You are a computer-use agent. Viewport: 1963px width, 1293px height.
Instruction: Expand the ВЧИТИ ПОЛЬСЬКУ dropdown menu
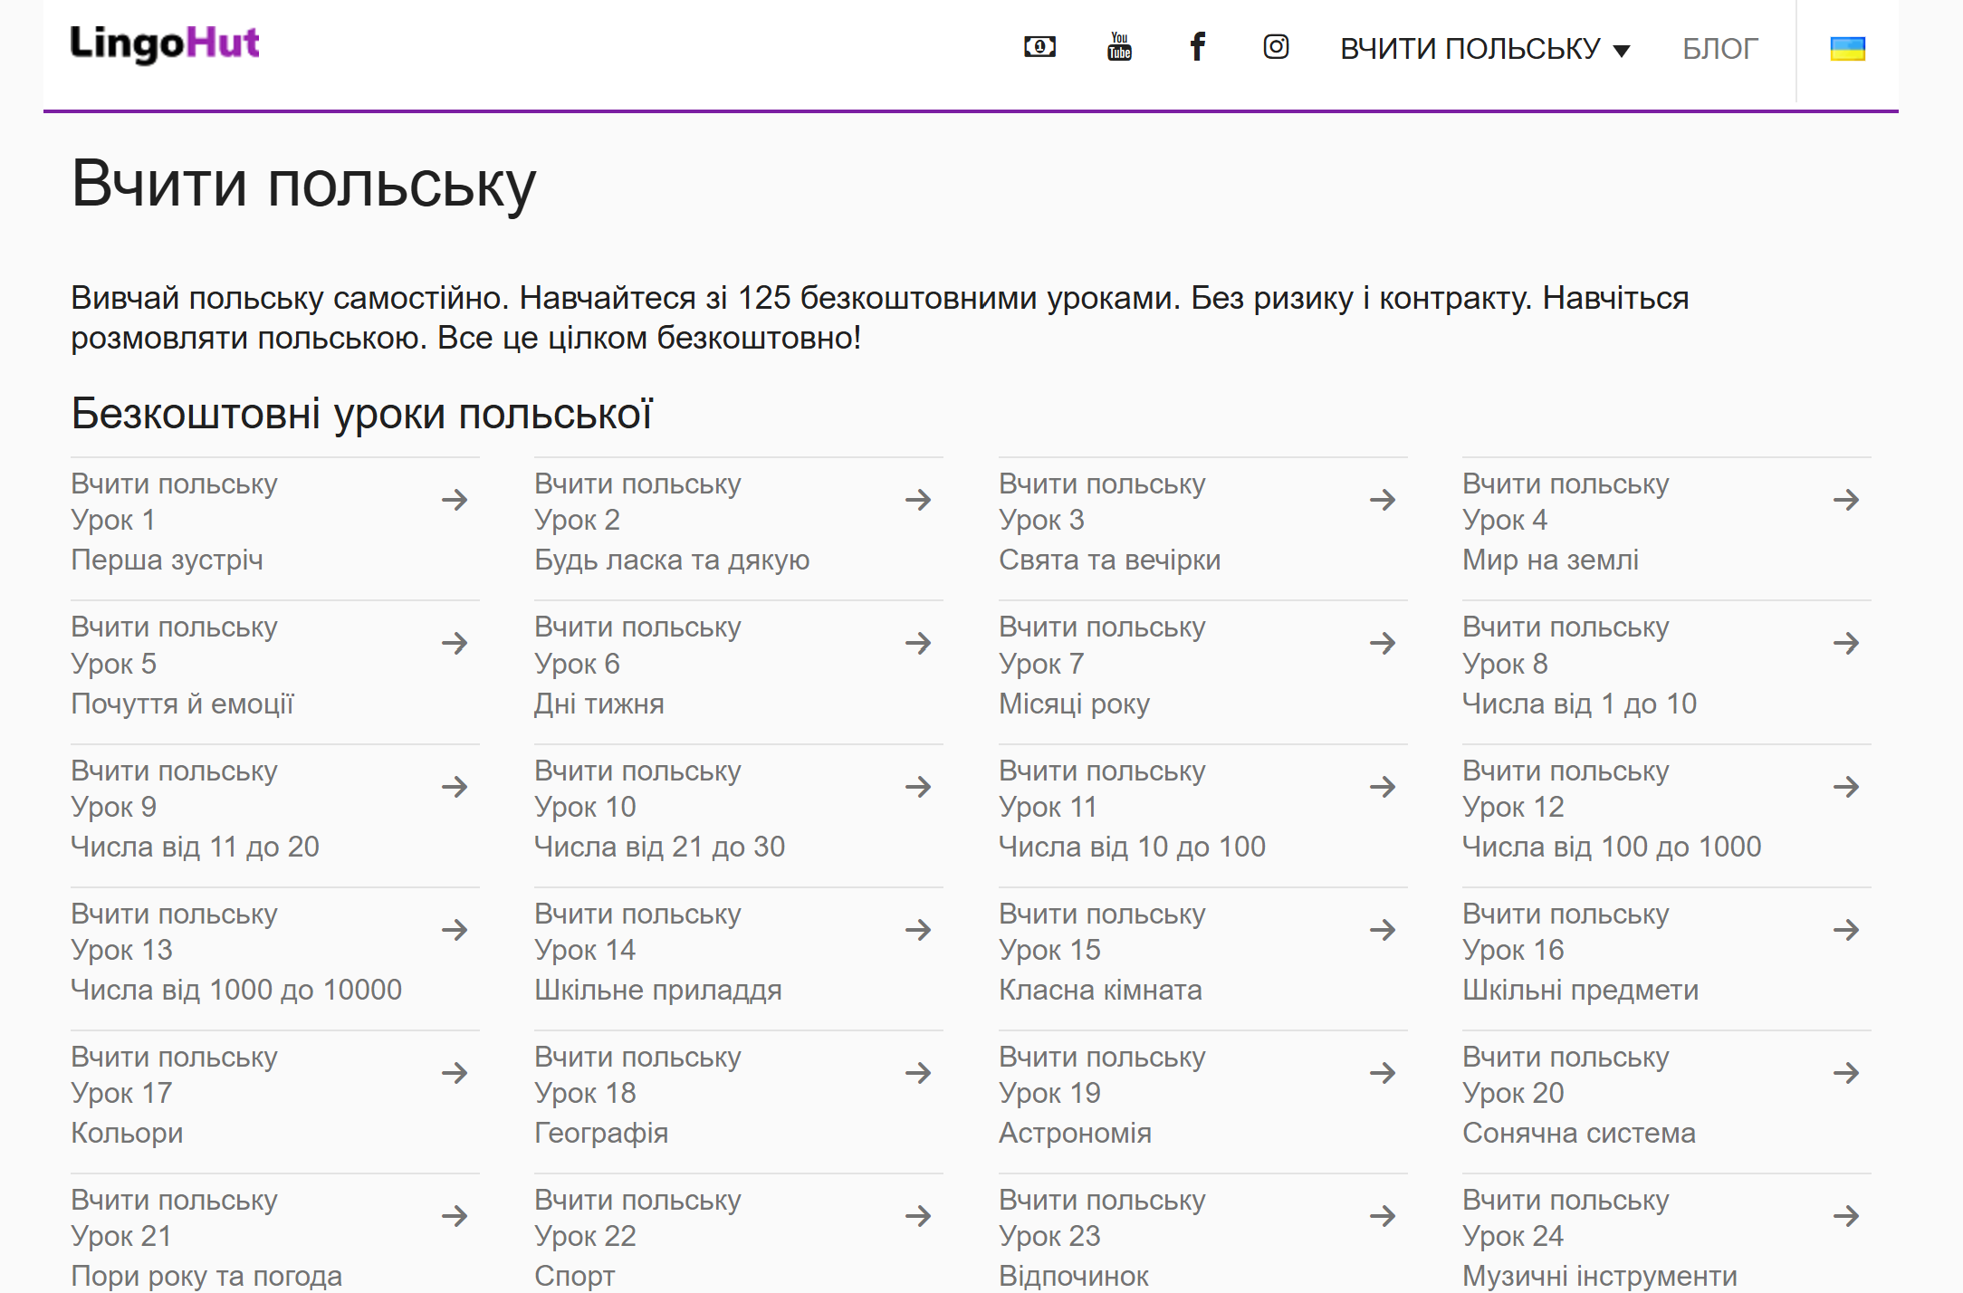pyautogui.click(x=1485, y=49)
